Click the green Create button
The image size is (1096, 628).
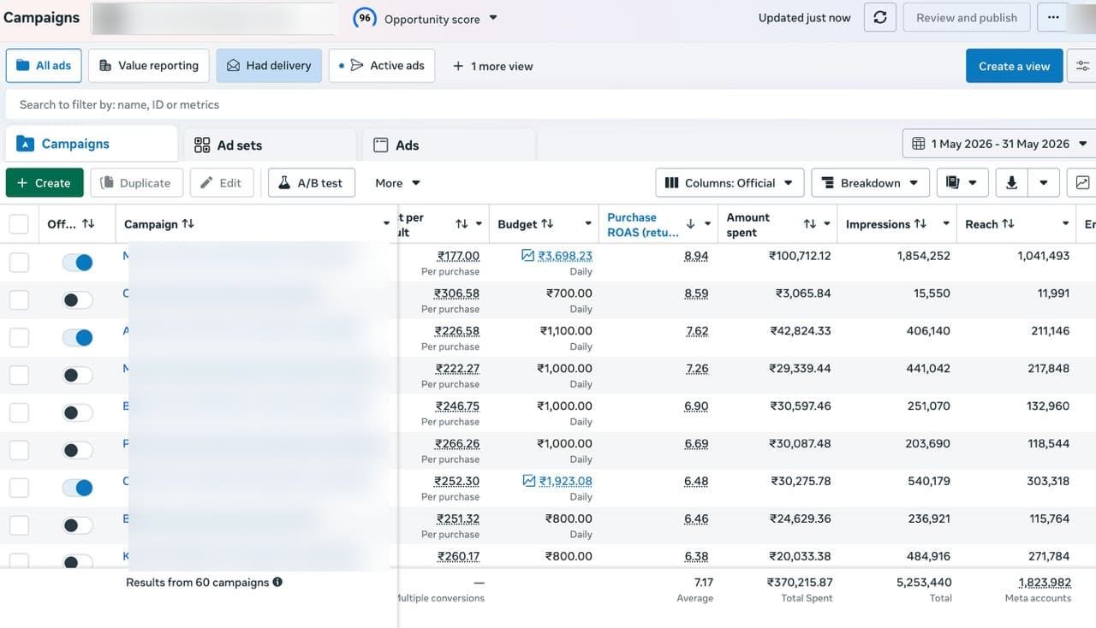[45, 182]
